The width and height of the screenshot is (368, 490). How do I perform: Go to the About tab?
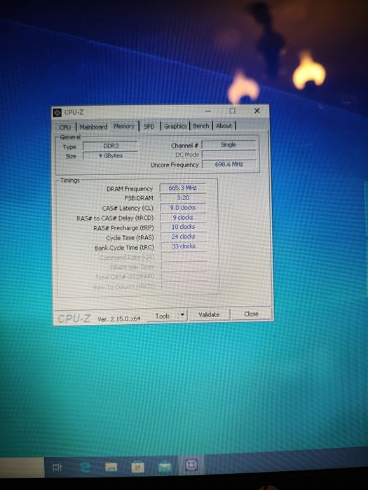224,125
